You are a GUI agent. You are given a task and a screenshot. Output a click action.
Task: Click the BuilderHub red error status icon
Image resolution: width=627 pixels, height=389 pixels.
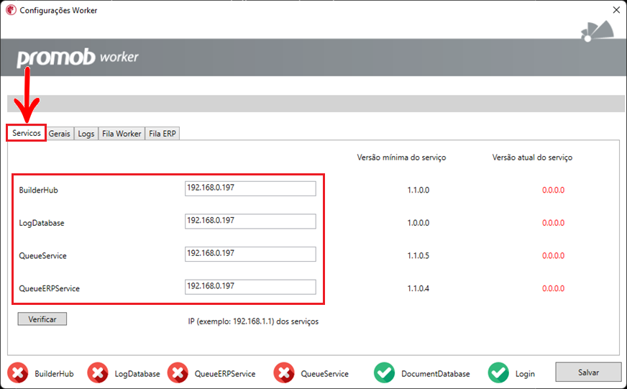(x=17, y=373)
